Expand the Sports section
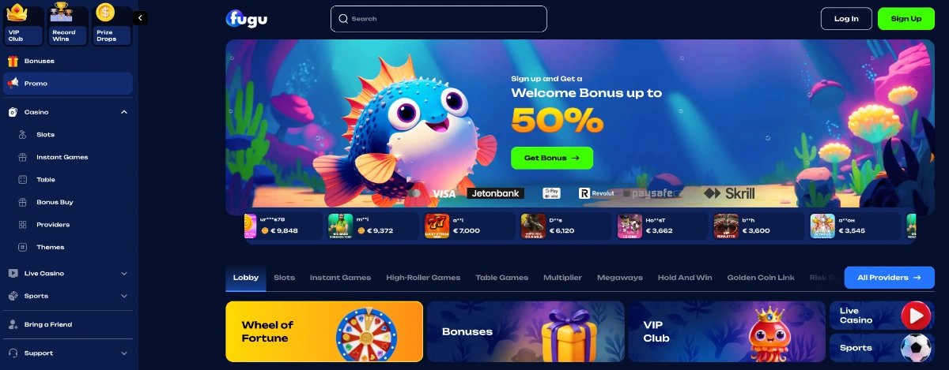Viewport: 949px width, 370px height. click(124, 296)
